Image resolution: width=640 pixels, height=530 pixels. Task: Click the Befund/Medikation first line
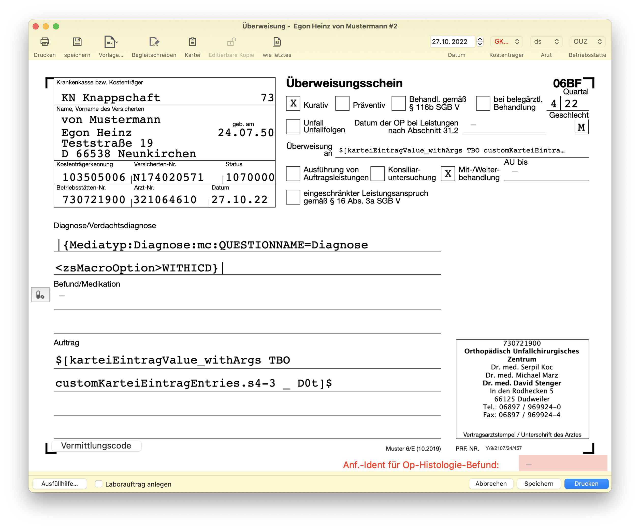point(247,299)
